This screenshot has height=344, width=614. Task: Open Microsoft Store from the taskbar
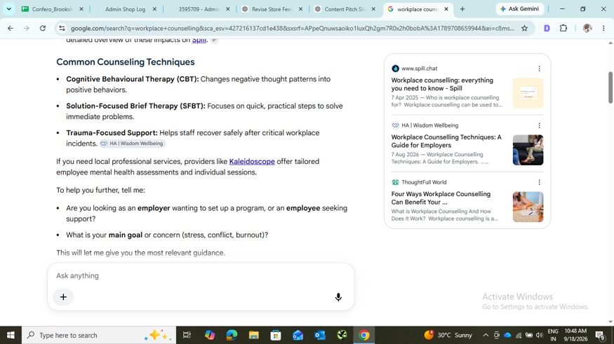point(276,335)
